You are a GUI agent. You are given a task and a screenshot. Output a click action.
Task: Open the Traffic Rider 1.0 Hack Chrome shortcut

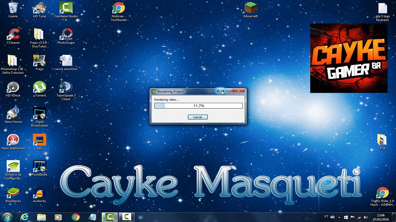pos(382,197)
